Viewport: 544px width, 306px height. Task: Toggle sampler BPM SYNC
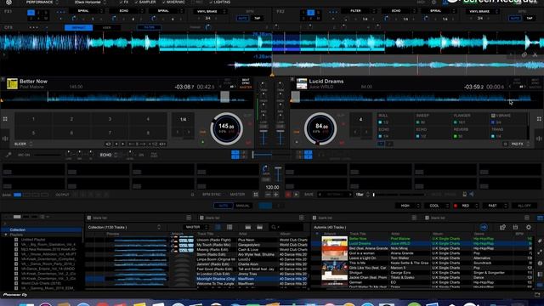point(212,195)
